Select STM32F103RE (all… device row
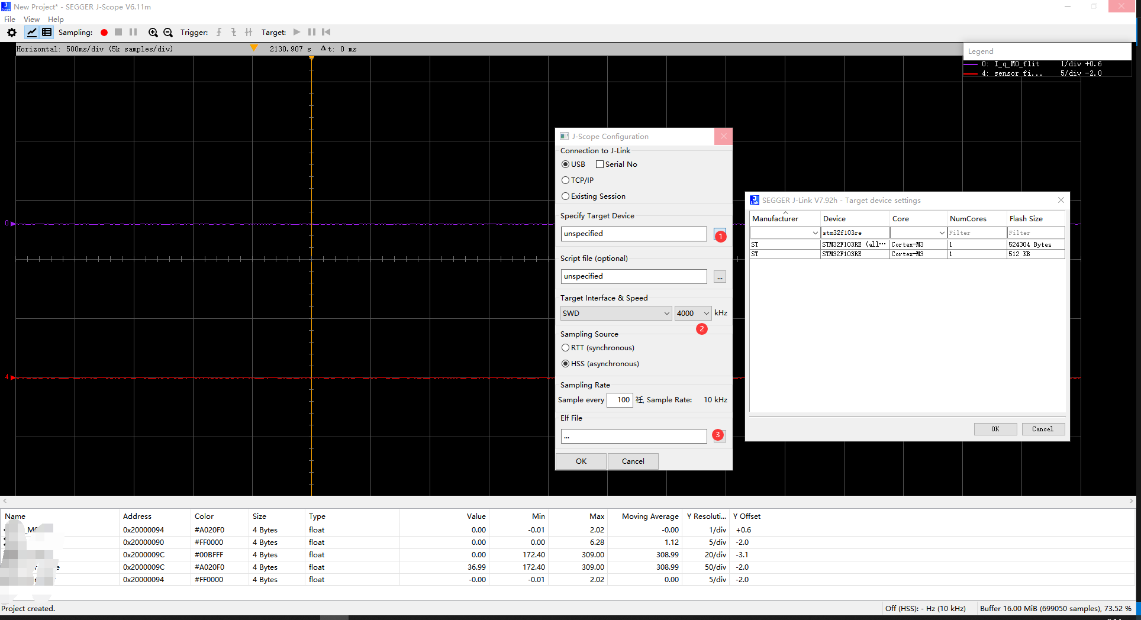Viewport: 1141px width, 620px height. (907, 244)
